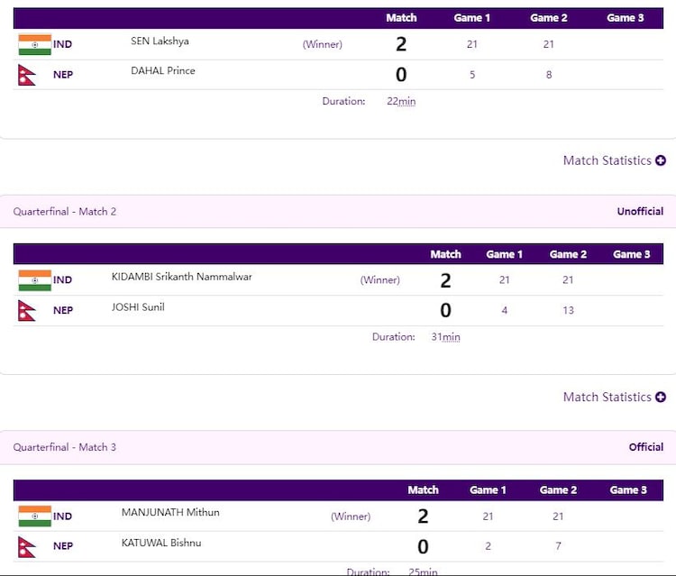Click India flag beside KIDAMBI Srikanth

(35, 280)
